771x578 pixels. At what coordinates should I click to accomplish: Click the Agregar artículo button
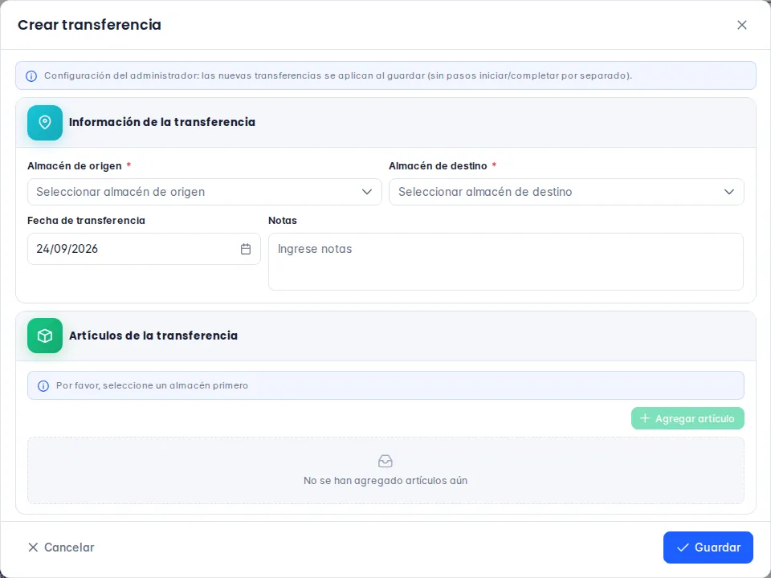coord(687,419)
